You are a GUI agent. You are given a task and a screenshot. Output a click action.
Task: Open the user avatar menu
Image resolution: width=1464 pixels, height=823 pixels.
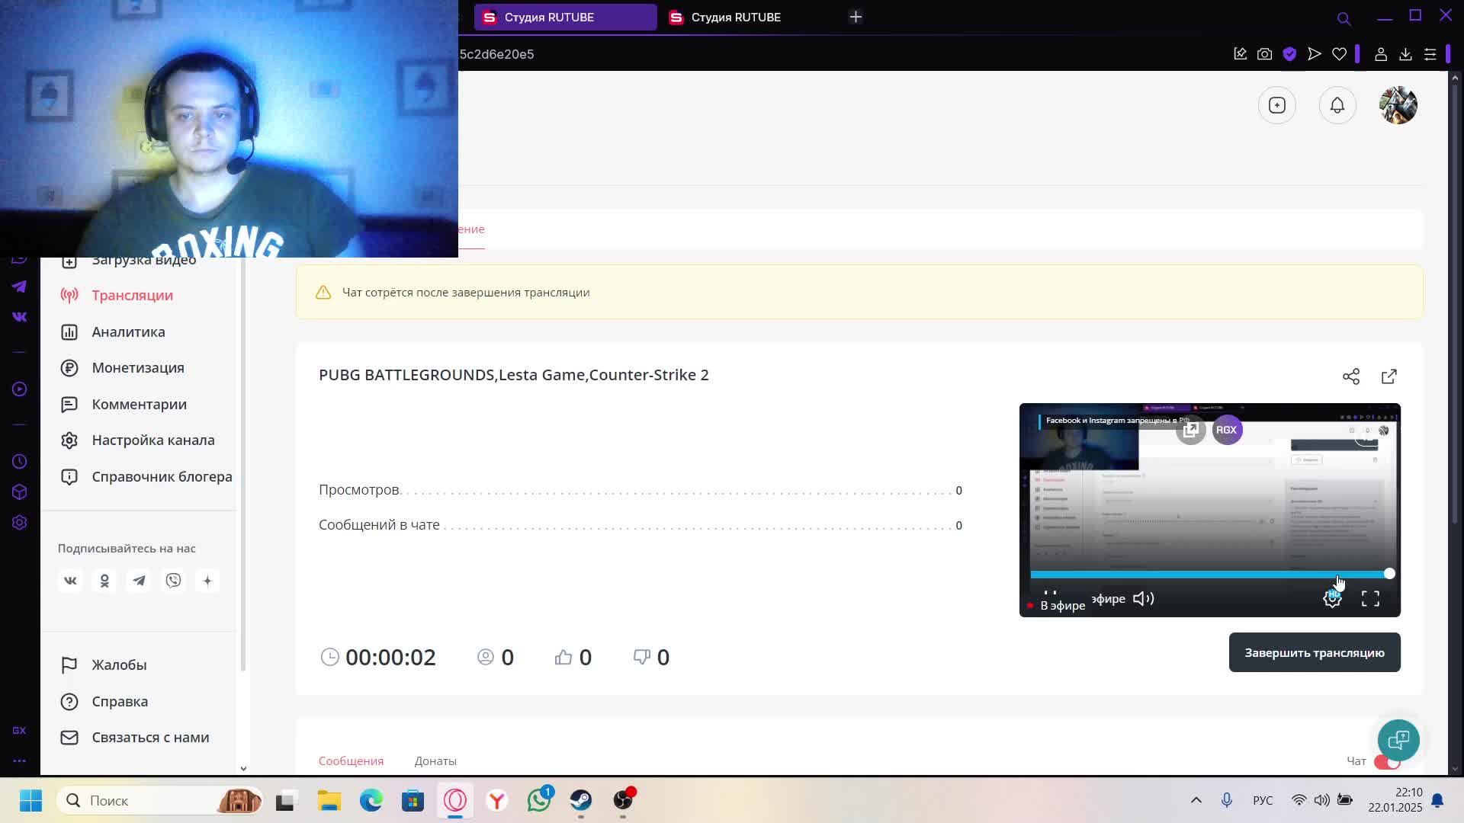pyautogui.click(x=1398, y=105)
